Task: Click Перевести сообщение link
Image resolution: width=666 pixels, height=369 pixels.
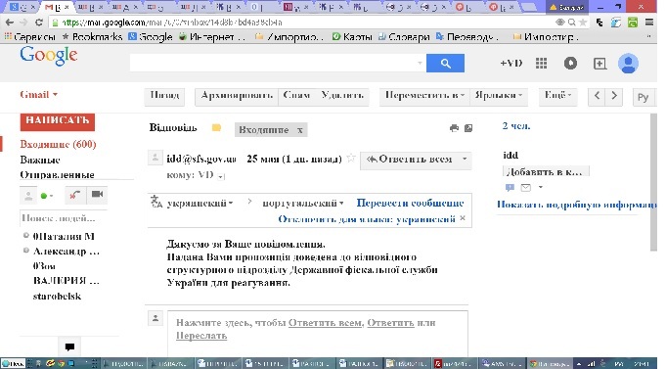Action: [410, 204]
